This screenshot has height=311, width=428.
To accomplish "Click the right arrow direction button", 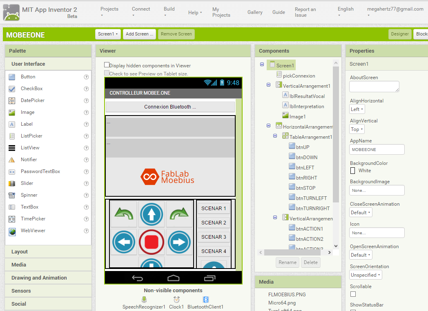I will click(179, 242).
